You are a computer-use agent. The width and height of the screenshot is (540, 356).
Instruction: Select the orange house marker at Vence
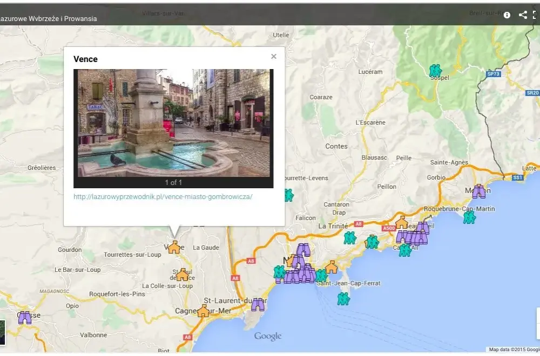pyautogui.click(x=174, y=247)
